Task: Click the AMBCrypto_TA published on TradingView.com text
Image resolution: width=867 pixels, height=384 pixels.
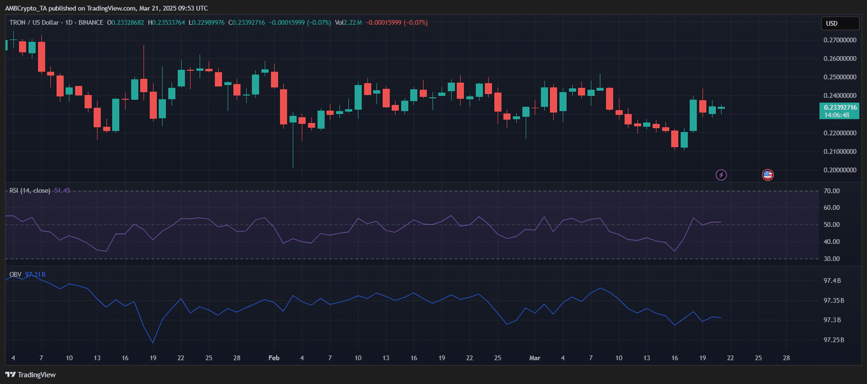Action: (106, 8)
